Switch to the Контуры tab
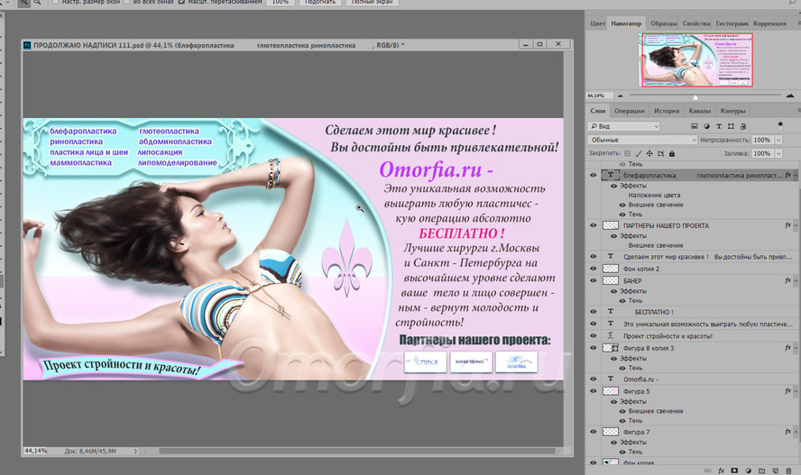Image resolution: width=801 pixels, height=475 pixels. tap(732, 111)
